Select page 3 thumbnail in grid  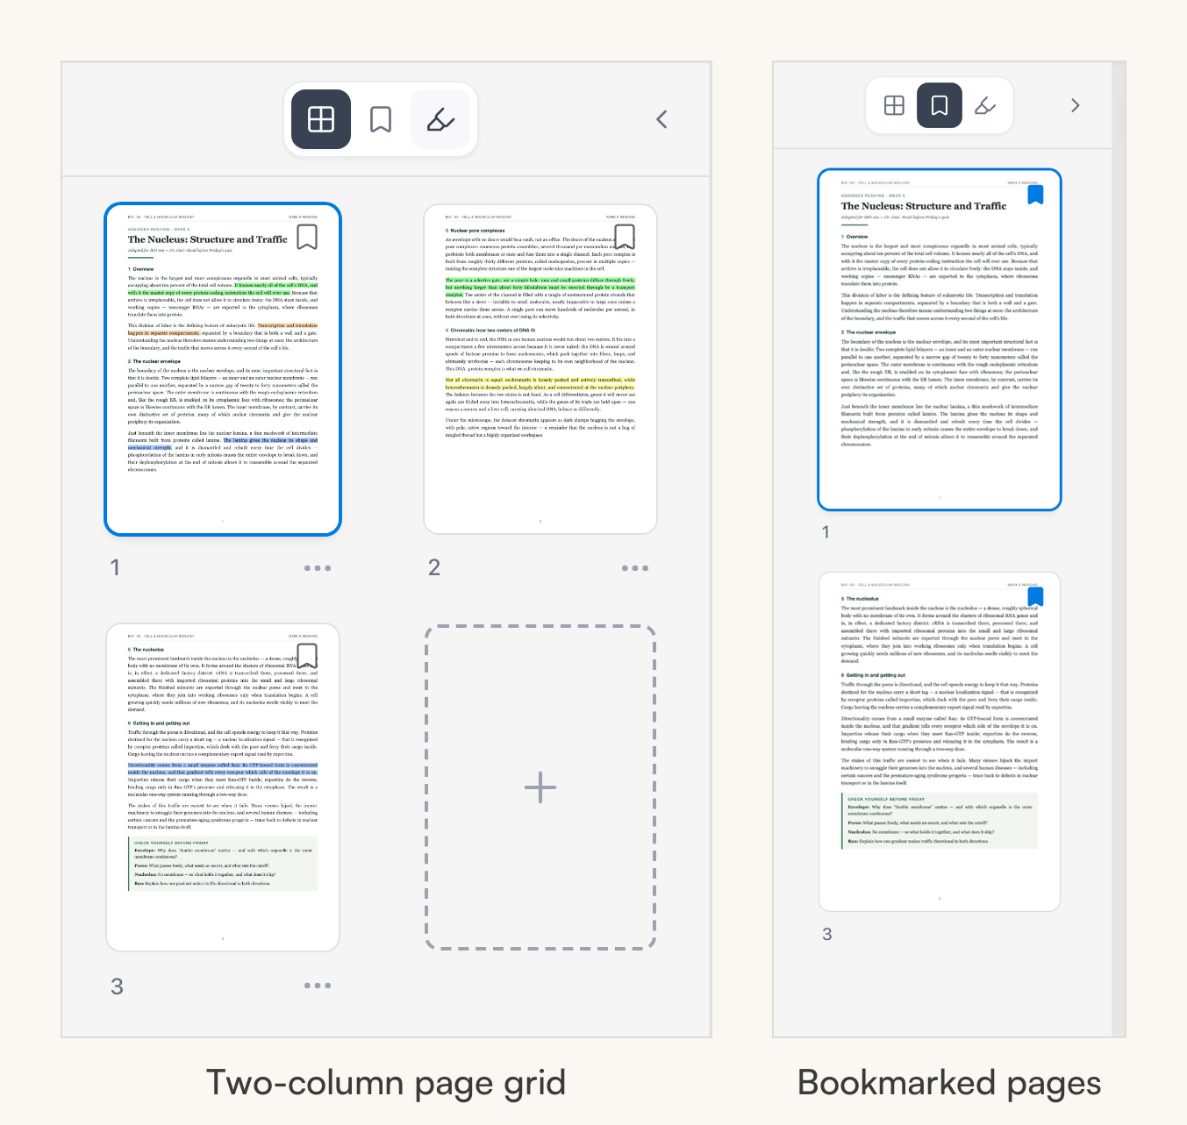(x=223, y=787)
